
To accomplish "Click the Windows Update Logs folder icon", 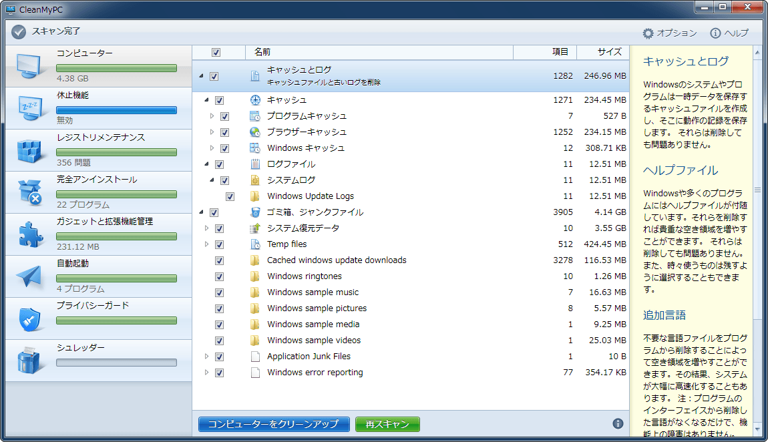I will click(255, 196).
